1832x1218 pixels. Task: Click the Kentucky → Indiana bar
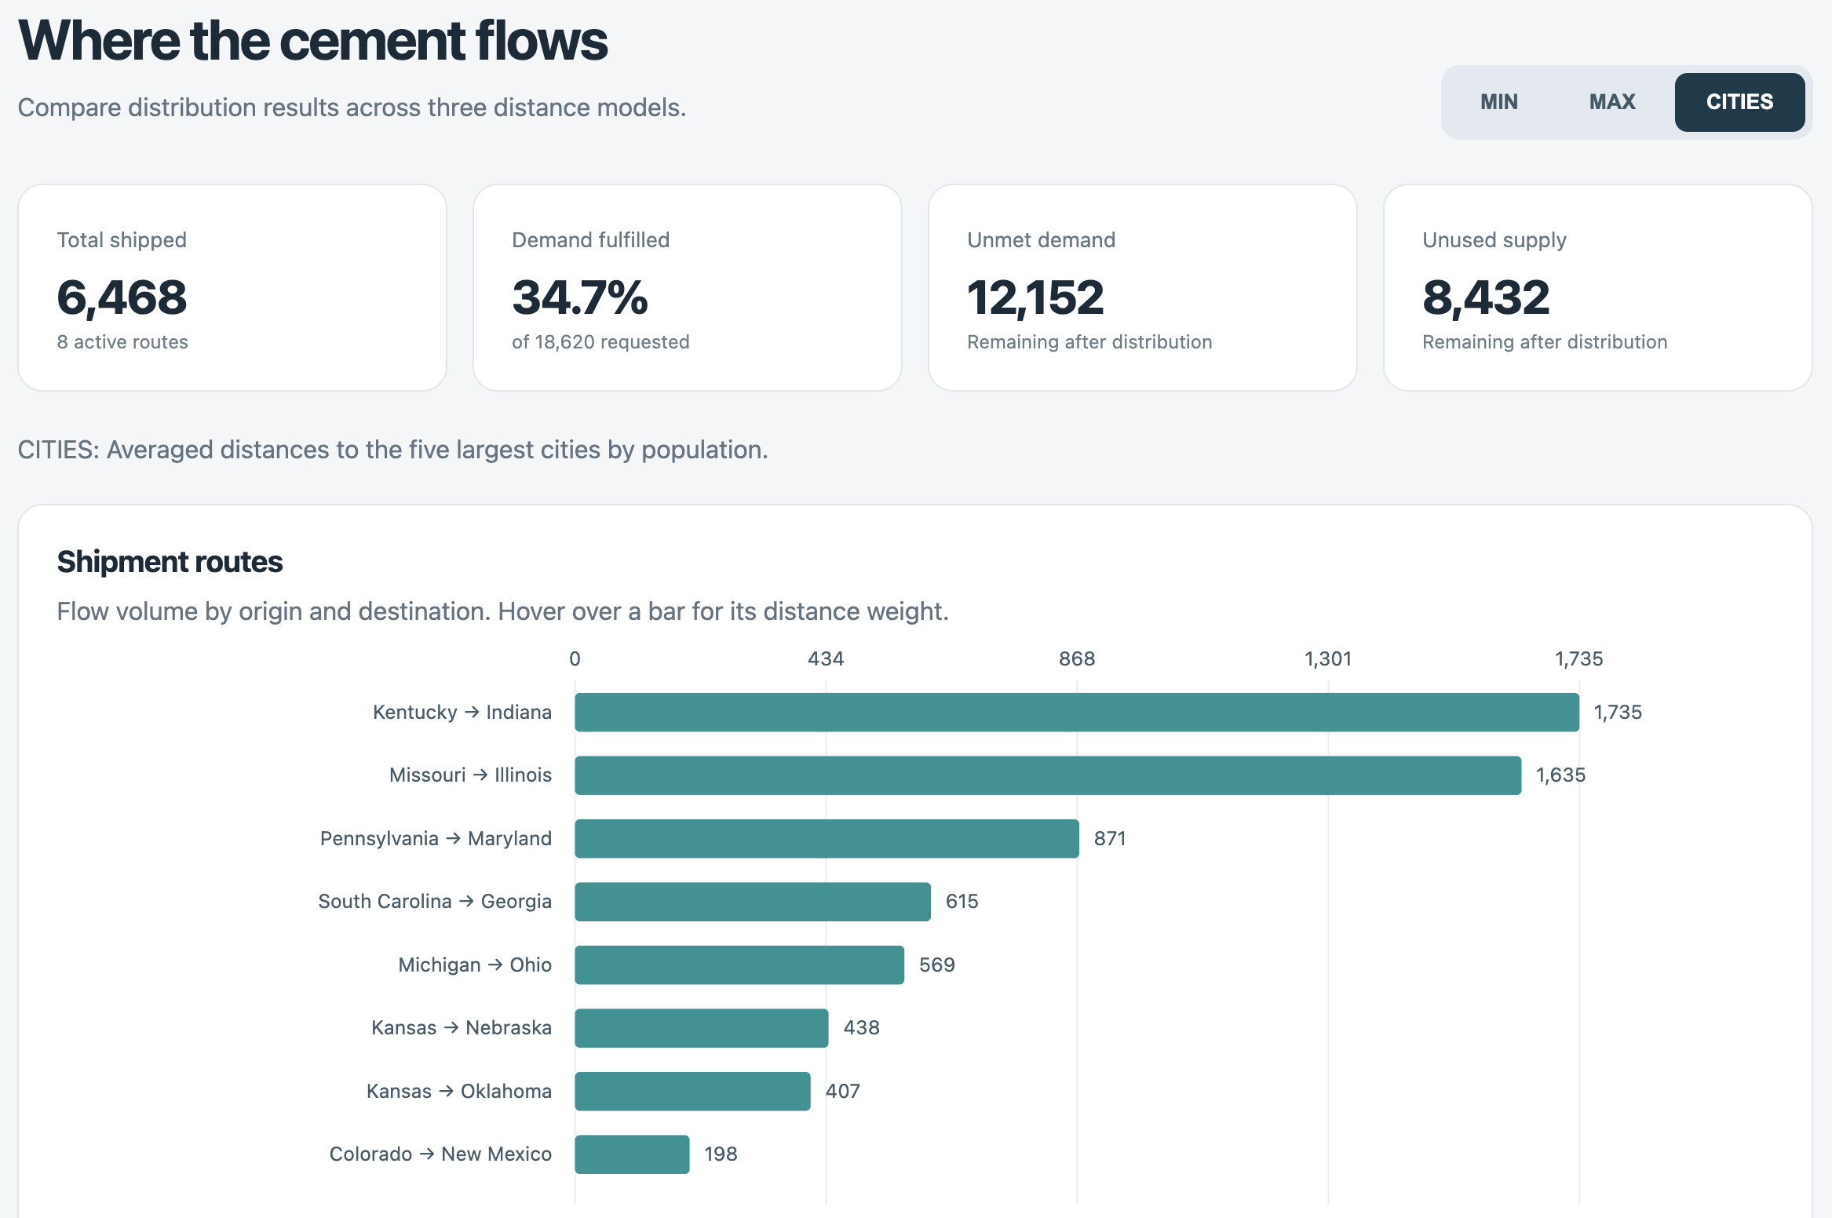1077,712
